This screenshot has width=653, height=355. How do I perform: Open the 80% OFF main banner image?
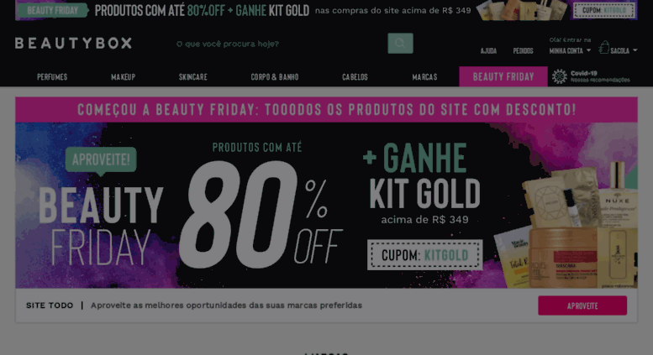pos(326,205)
